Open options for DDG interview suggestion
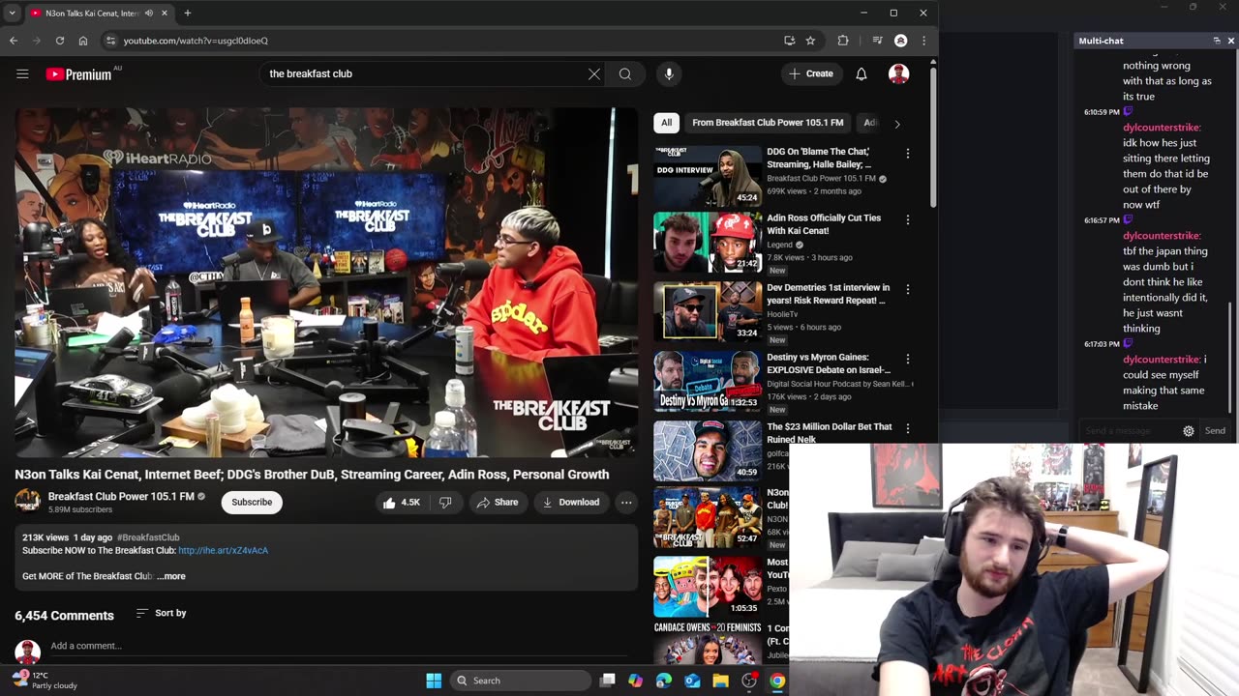The image size is (1239, 696). [907, 154]
